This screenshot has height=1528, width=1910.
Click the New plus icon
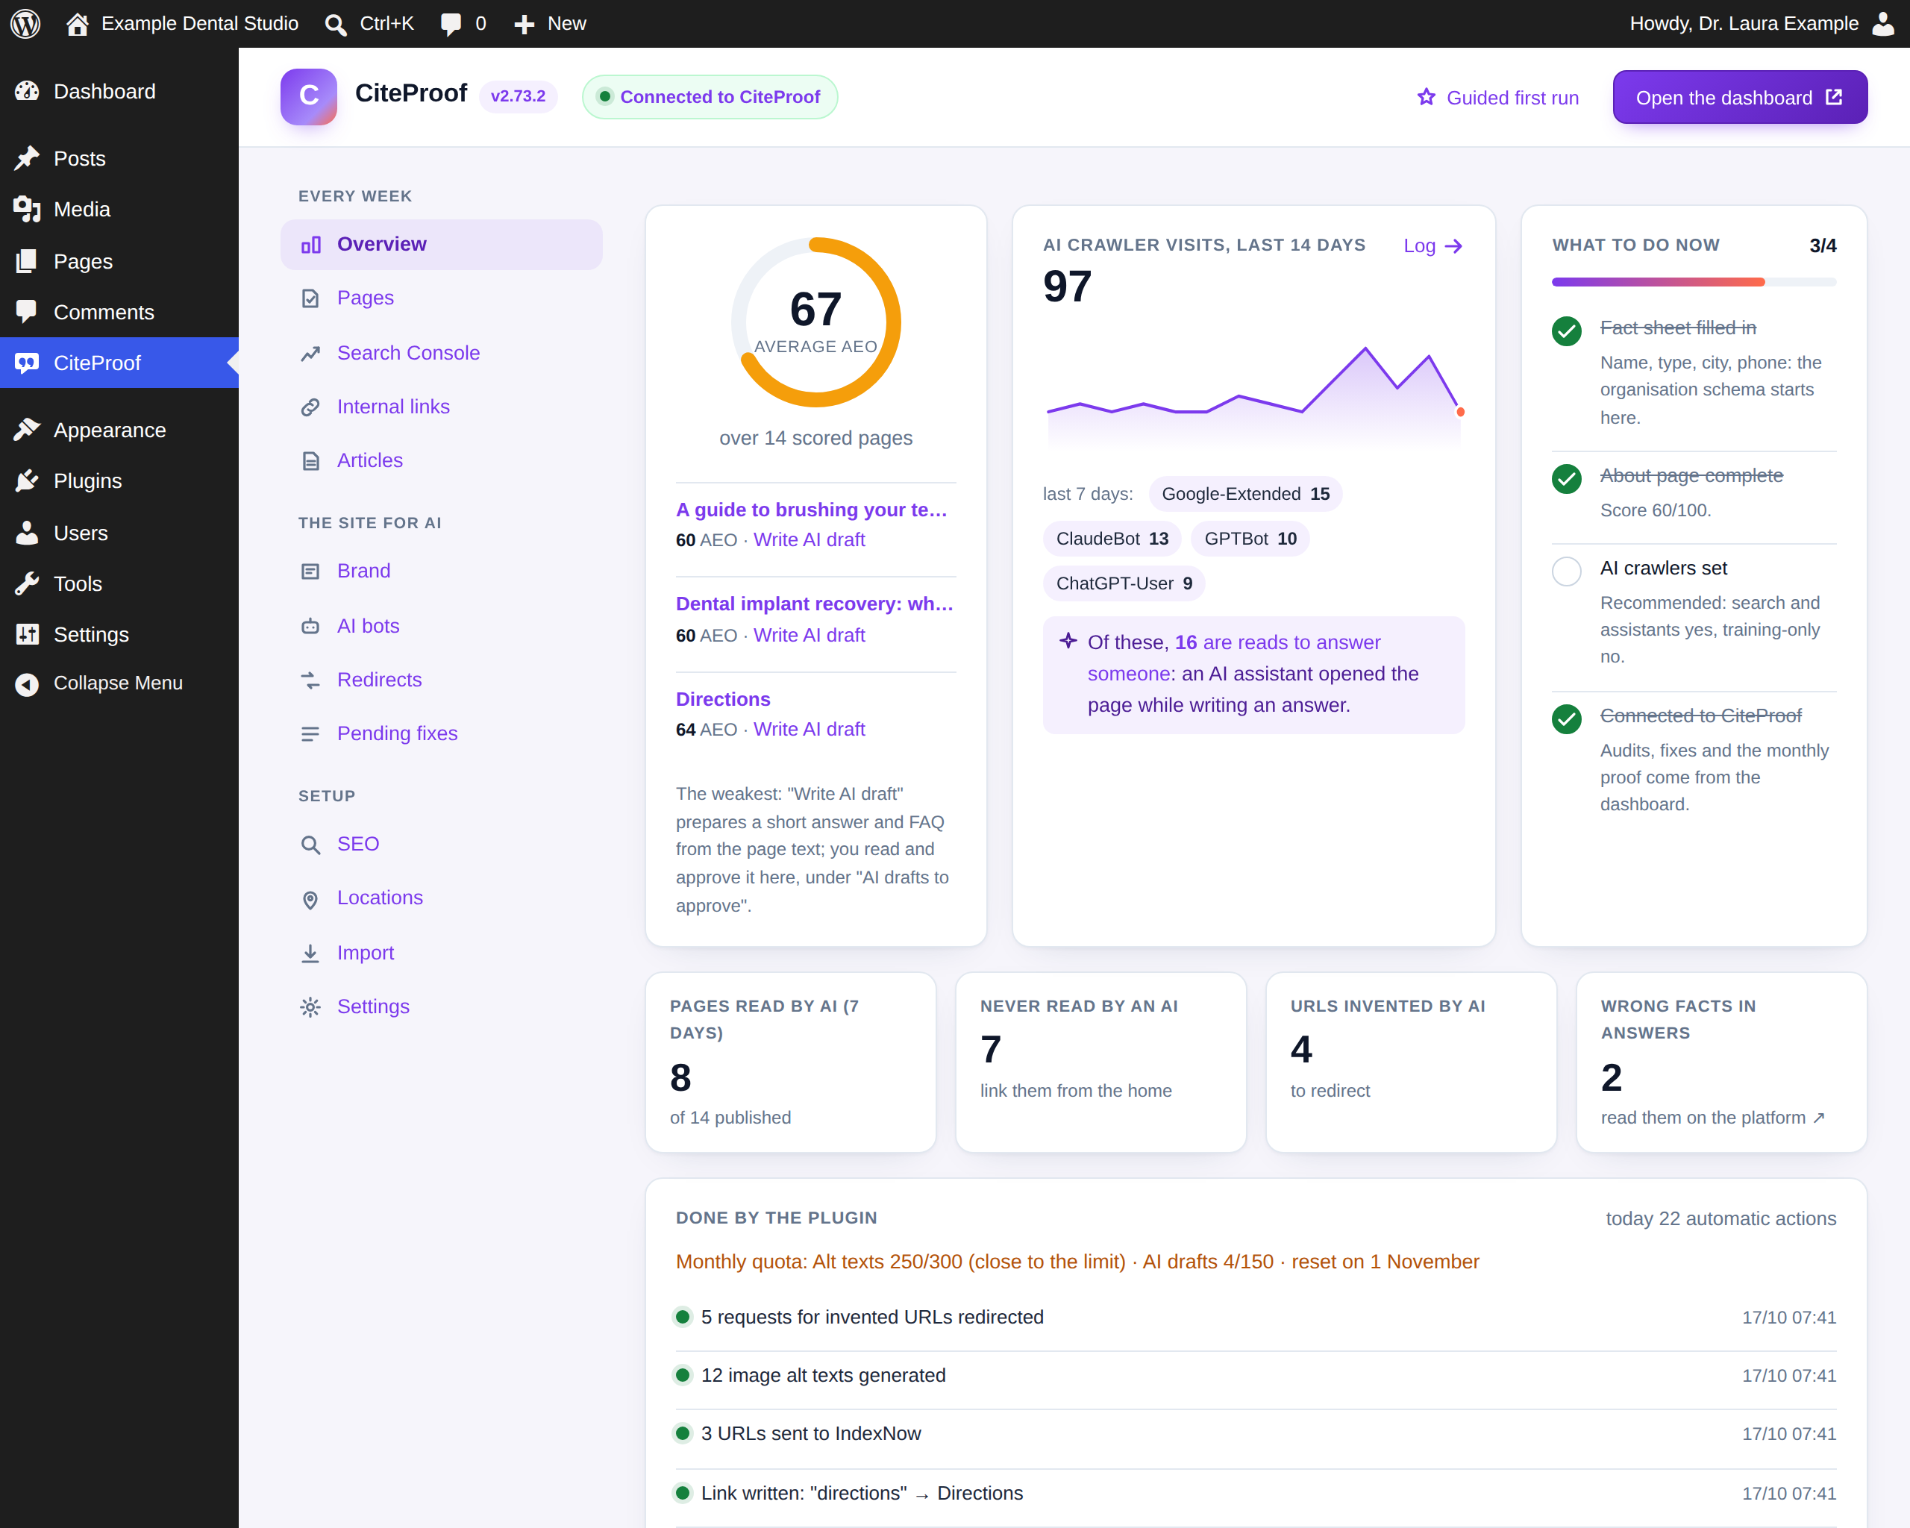click(x=525, y=24)
